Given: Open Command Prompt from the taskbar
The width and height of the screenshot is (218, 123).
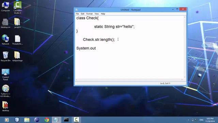Looking at the screenshot, I should point(66,120).
